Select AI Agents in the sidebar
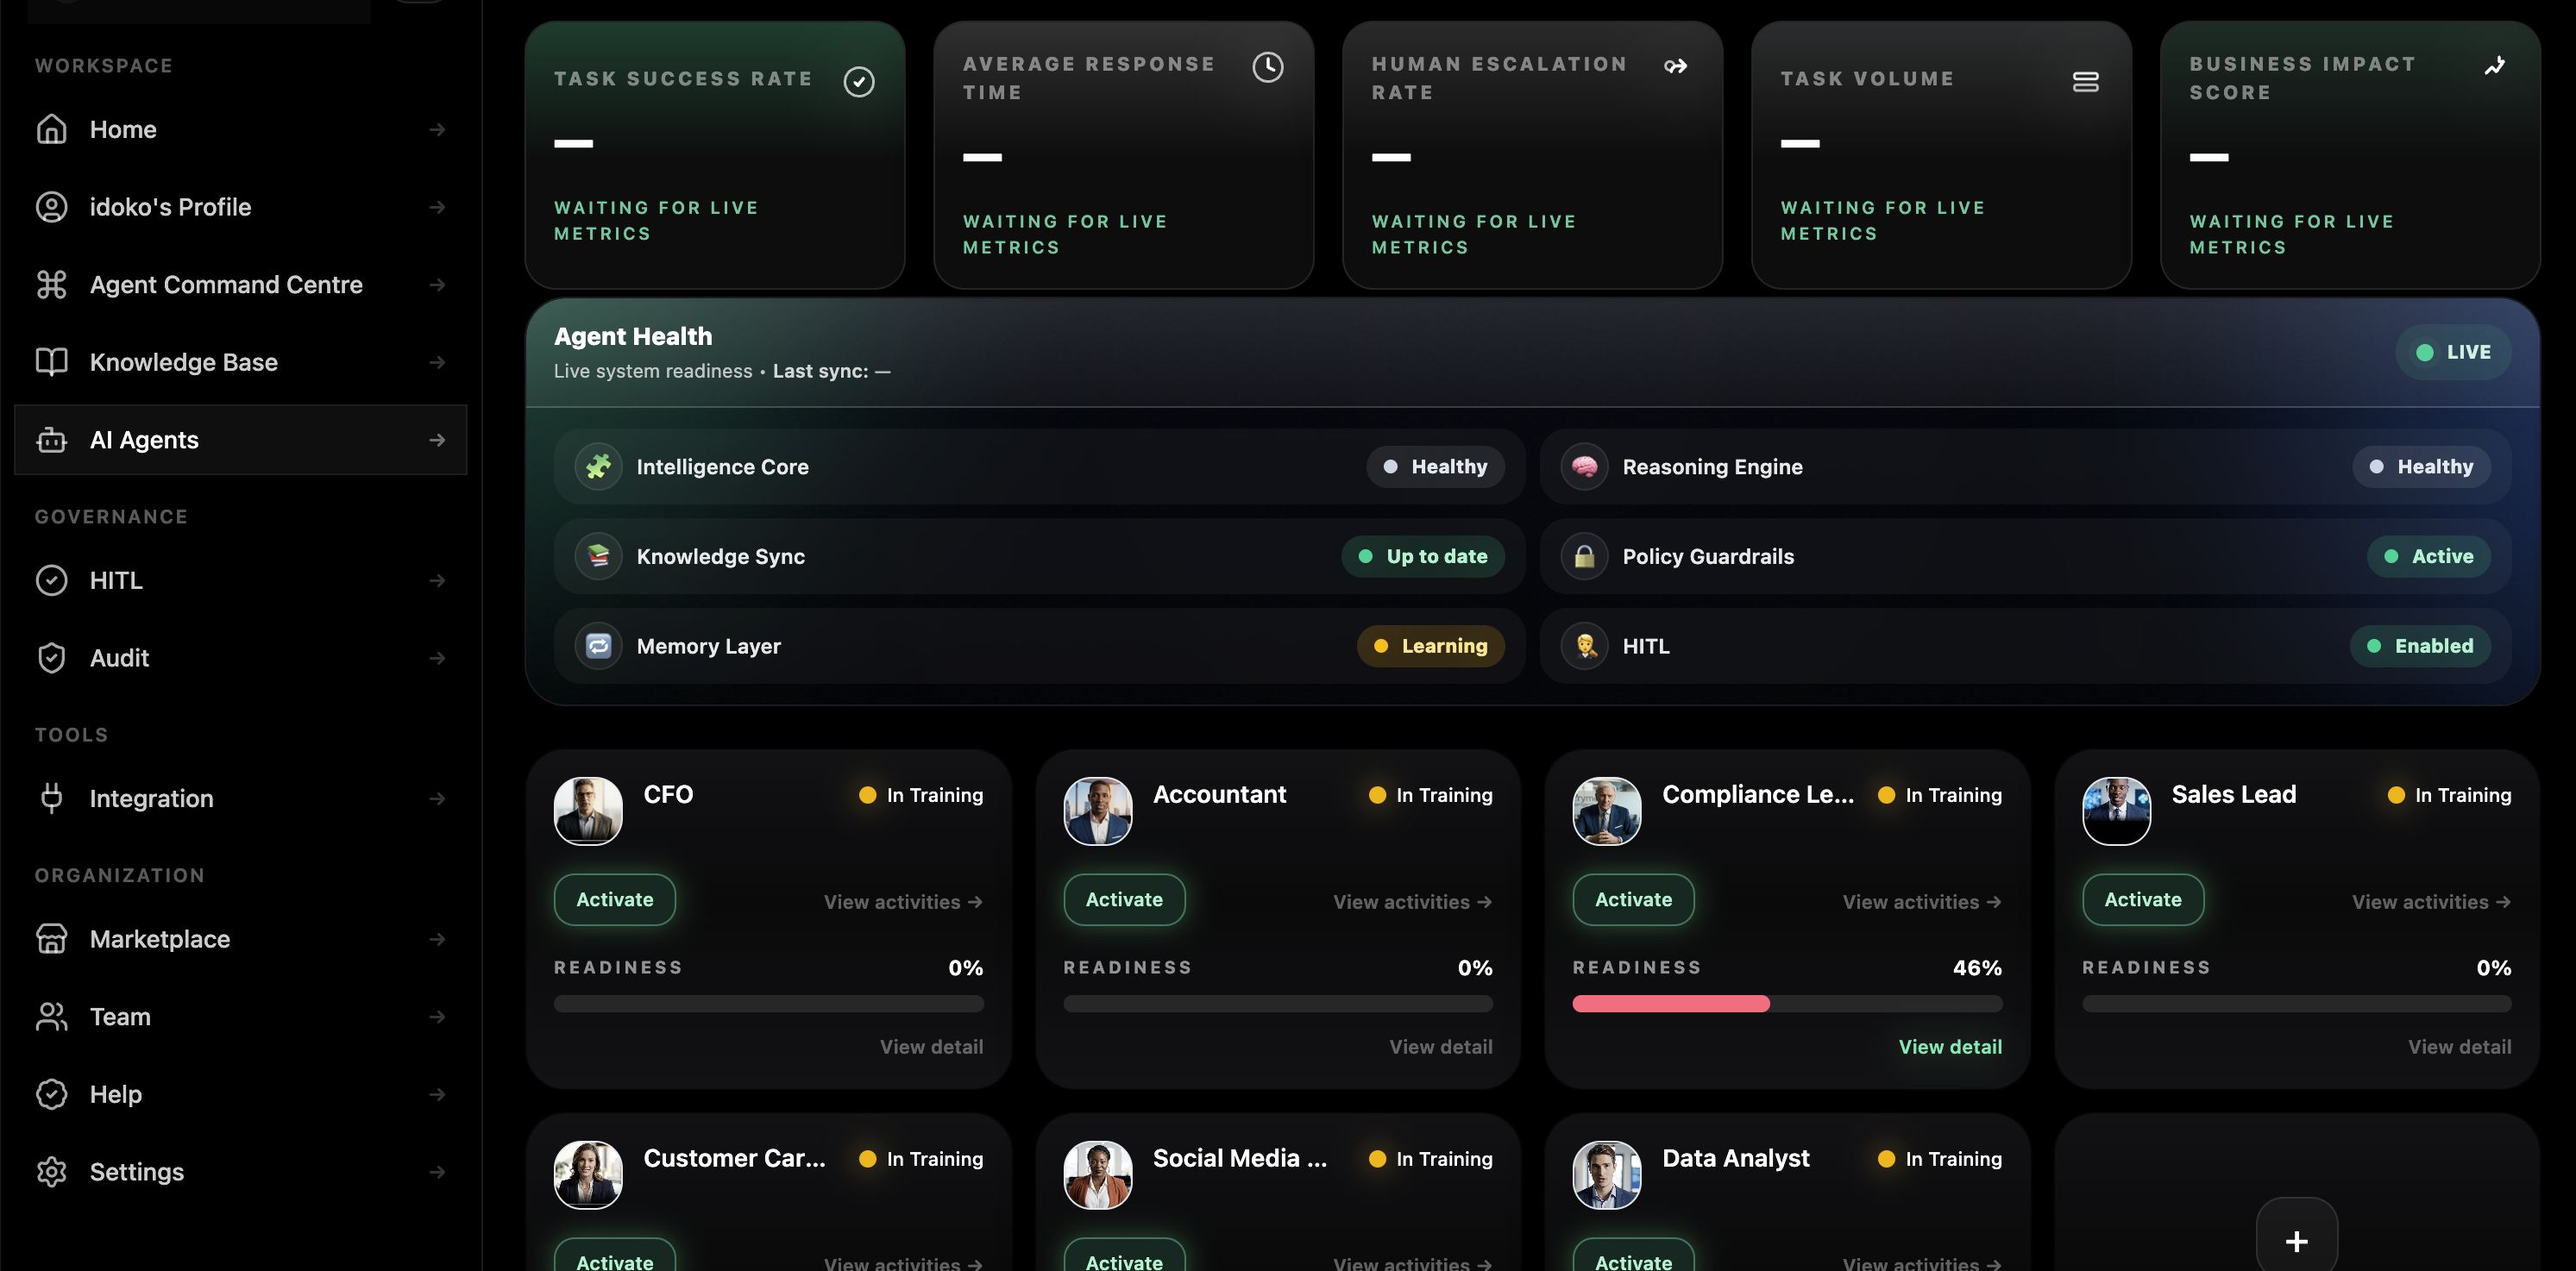Image resolution: width=2576 pixels, height=1271 pixels. click(x=240, y=440)
